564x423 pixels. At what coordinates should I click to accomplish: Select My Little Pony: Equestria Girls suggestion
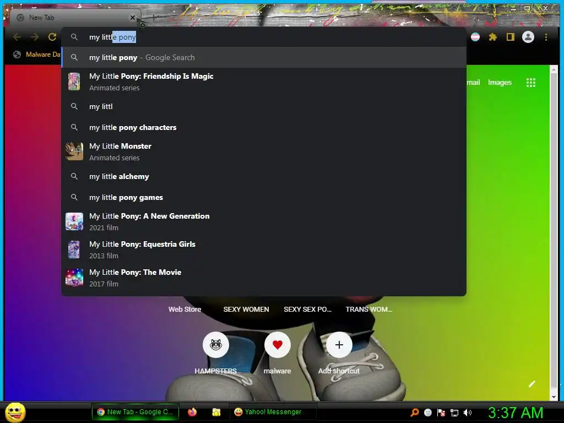click(x=264, y=250)
